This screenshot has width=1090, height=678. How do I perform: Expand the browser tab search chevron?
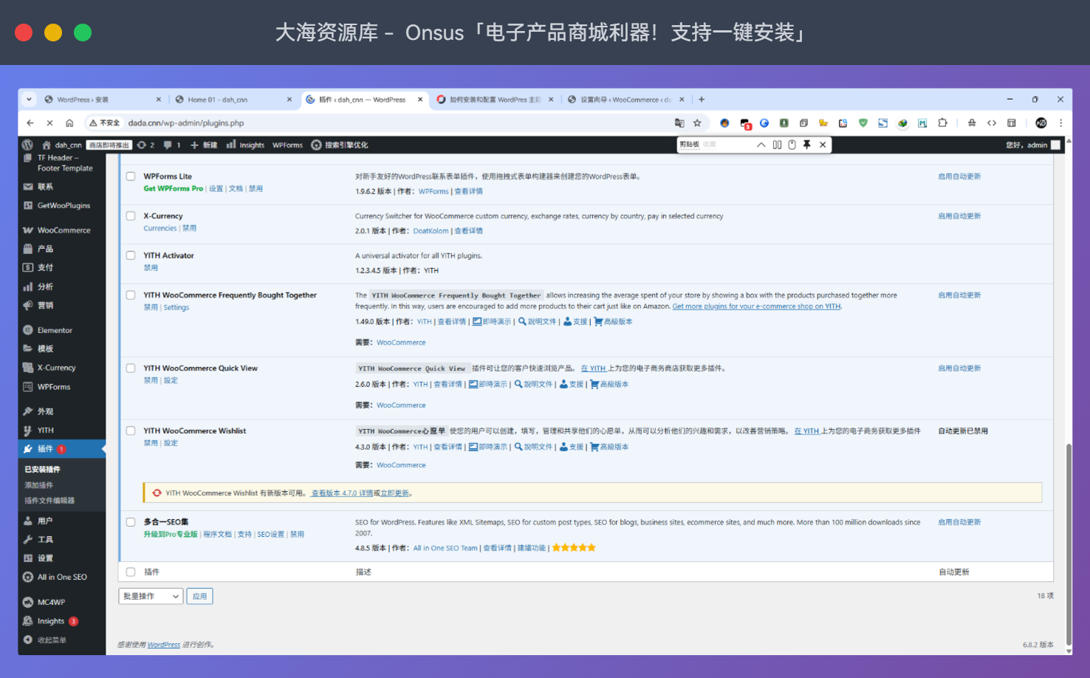(29, 99)
